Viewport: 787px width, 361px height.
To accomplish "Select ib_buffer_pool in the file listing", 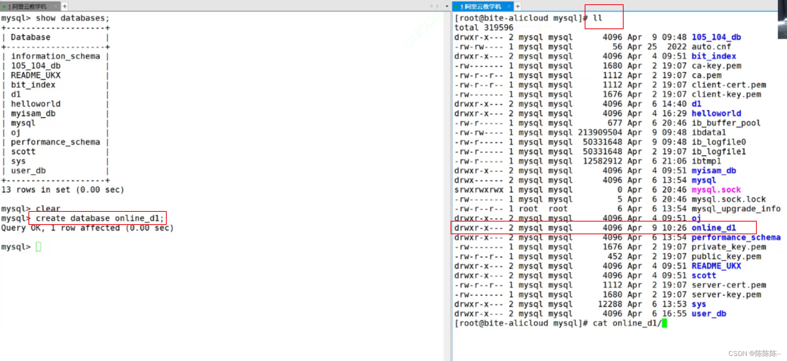I will coord(726,123).
